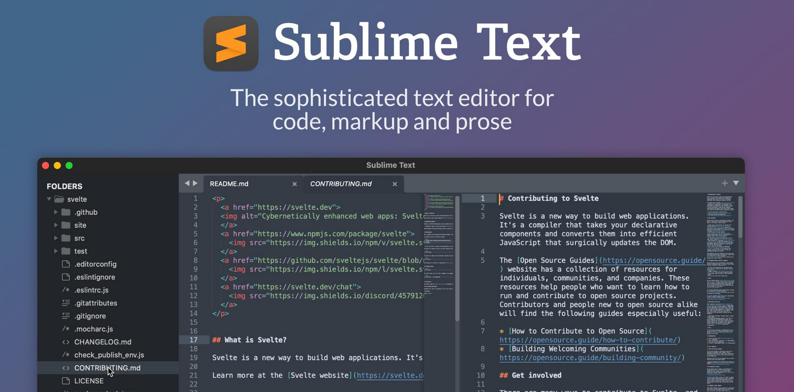Click the .gitignore file icon
The image size is (794, 392).
[66, 316]
